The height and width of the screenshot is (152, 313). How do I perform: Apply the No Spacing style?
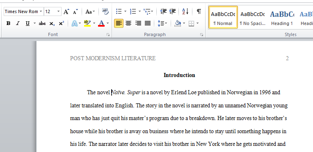click(253, 17)
